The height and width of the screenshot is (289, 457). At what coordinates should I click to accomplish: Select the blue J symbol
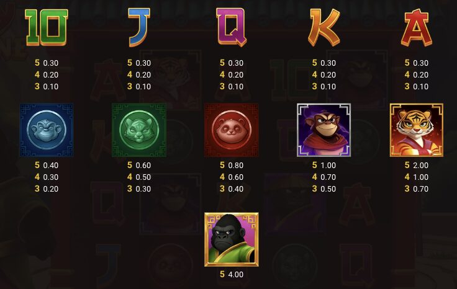pyautogui.click(x=139, y=27)
